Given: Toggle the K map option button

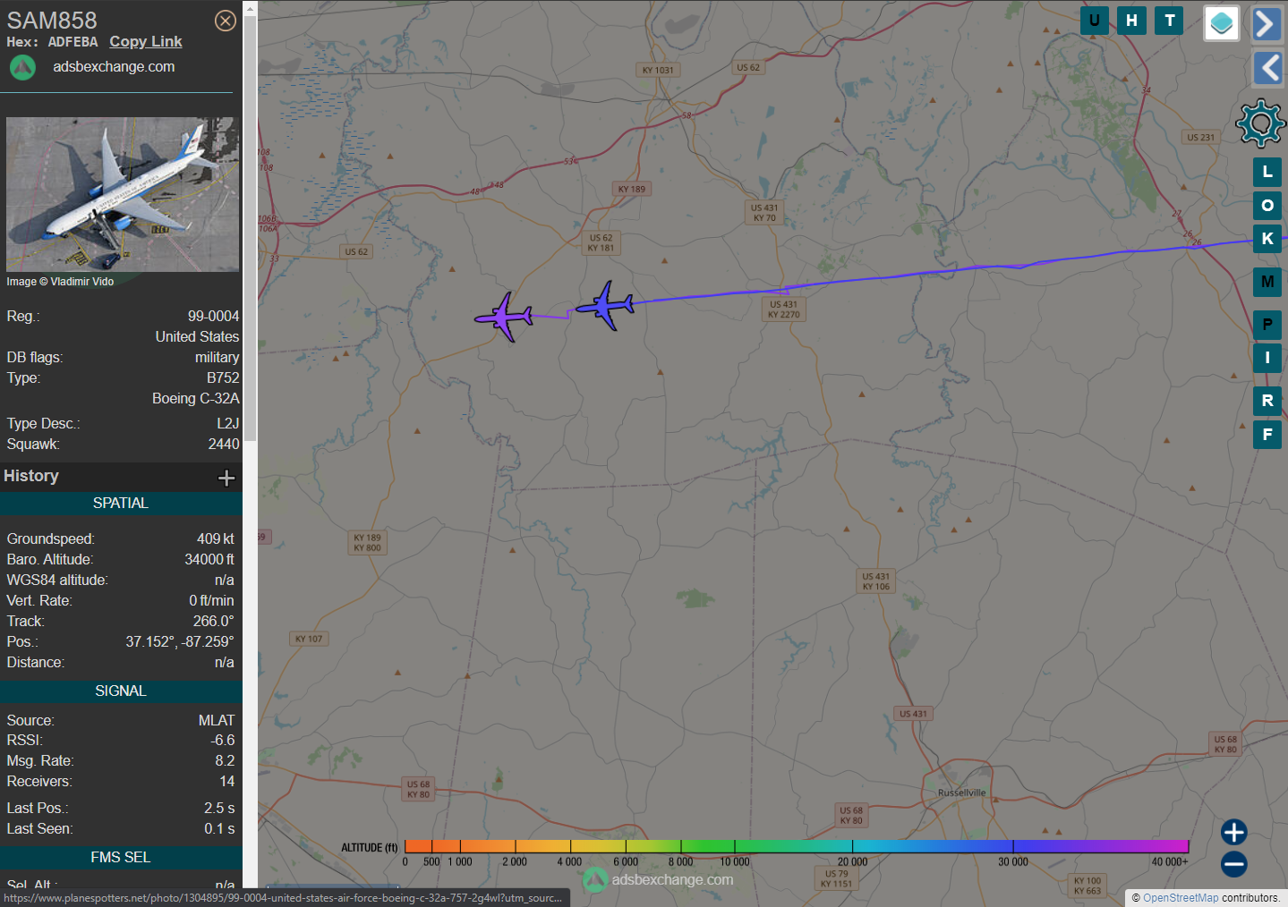Looking at the screenshot, I should [1267, 239].
